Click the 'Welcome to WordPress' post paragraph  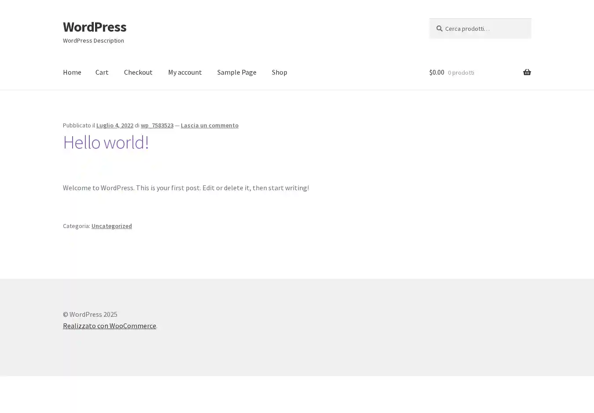[186, 188]
